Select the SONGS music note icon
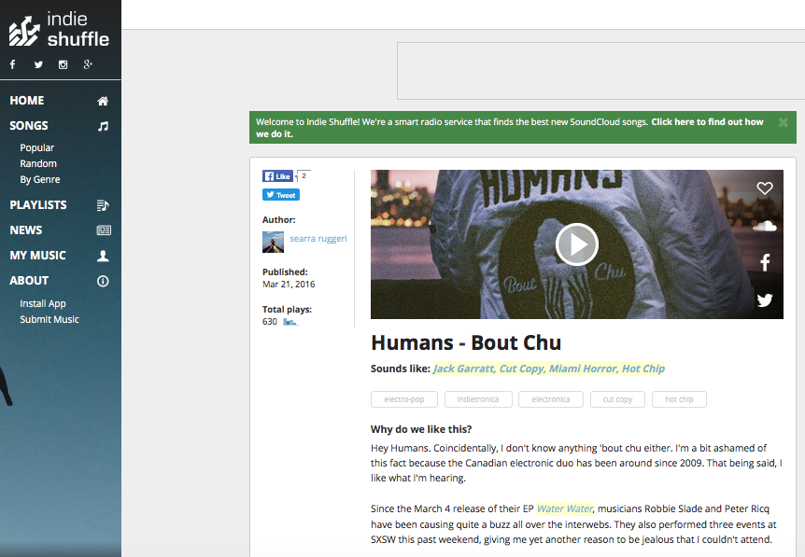 102,125
